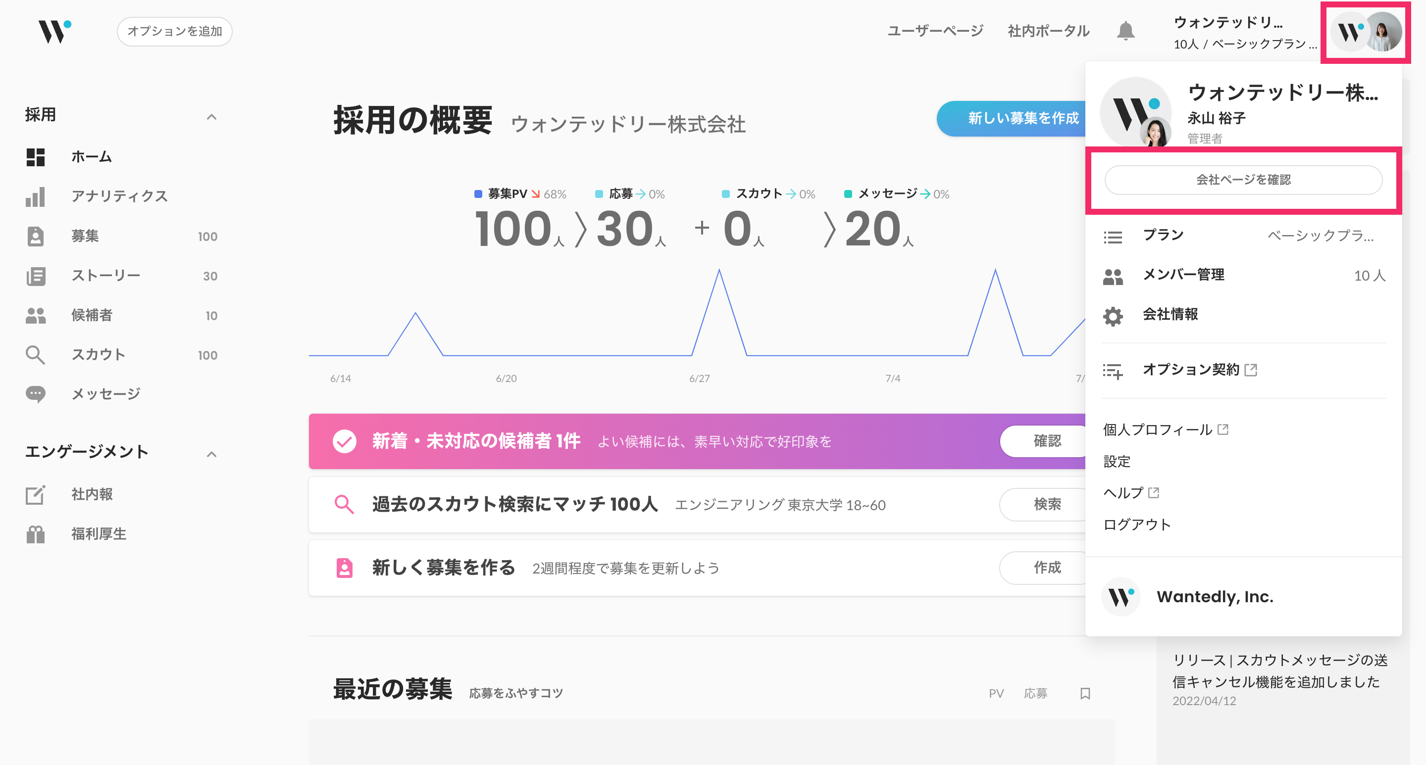Open Scout via magnifier icon in sidebar
Screen dimensions: 1426x765
click(36, 355)
